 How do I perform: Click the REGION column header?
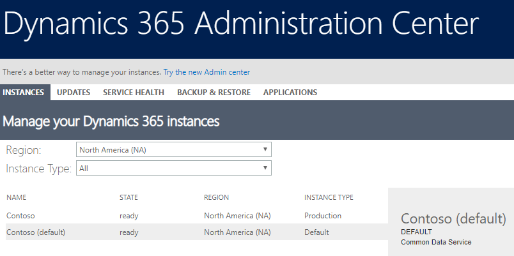tap(216, 198)
